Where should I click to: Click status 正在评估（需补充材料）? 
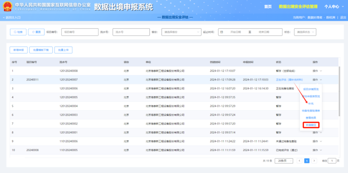coord(289,80)
